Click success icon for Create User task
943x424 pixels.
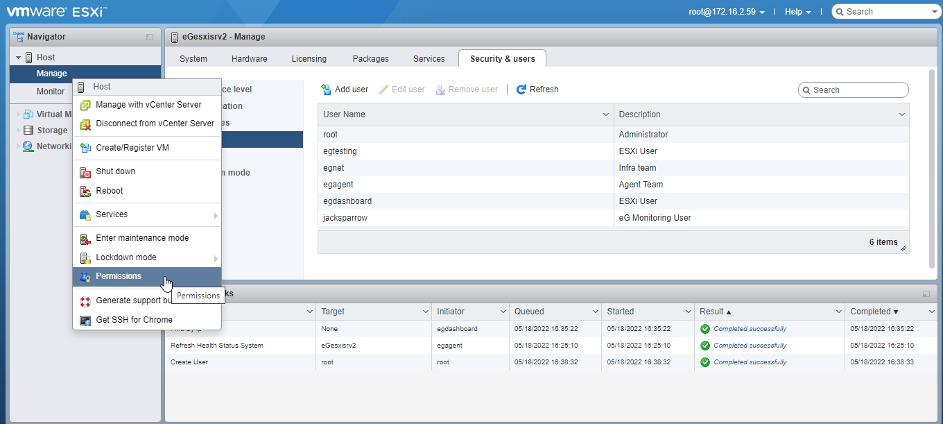click(x=705, y=362)
